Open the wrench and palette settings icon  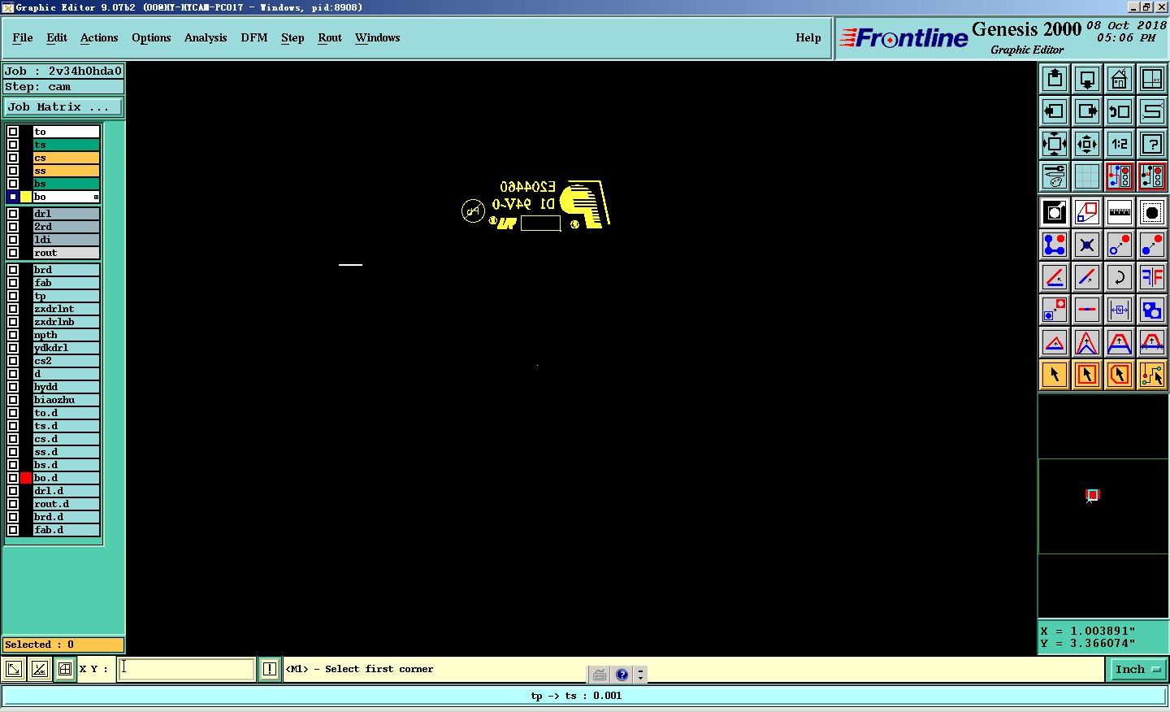(x=1055, y=176)
